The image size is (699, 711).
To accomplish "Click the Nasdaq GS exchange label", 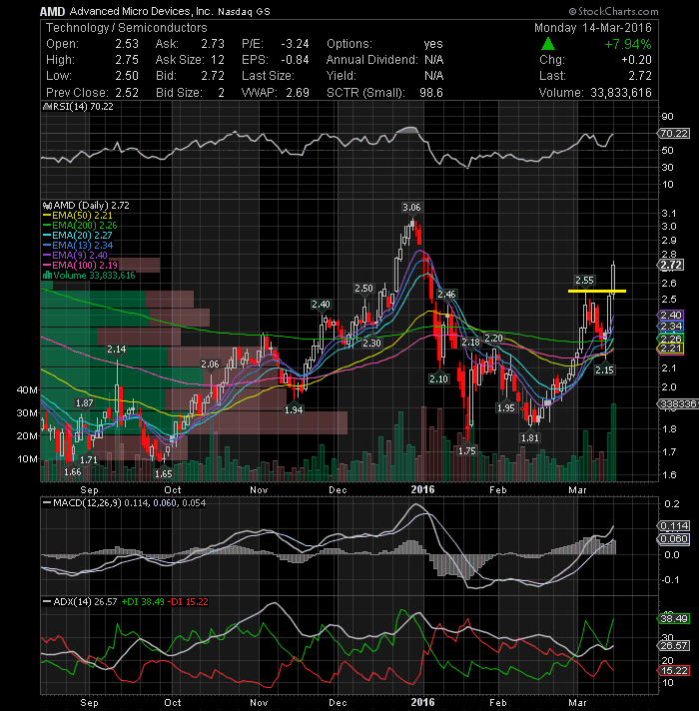I will point(244,12).
